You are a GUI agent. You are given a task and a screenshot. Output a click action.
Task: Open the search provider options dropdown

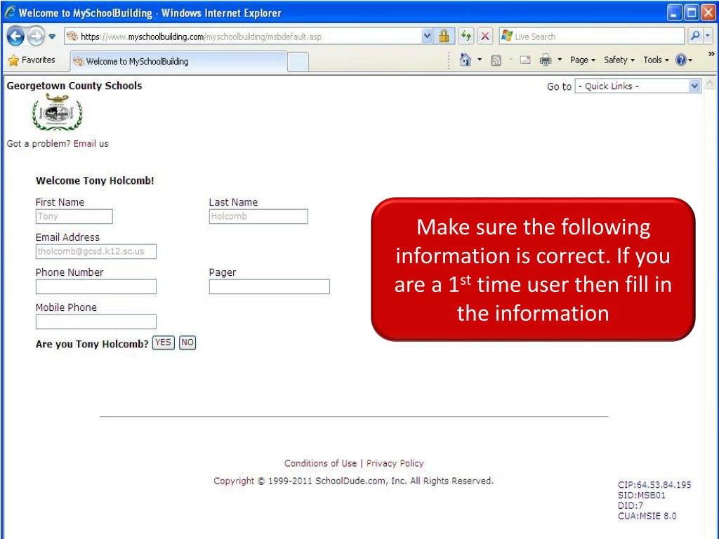pos(708,36)
